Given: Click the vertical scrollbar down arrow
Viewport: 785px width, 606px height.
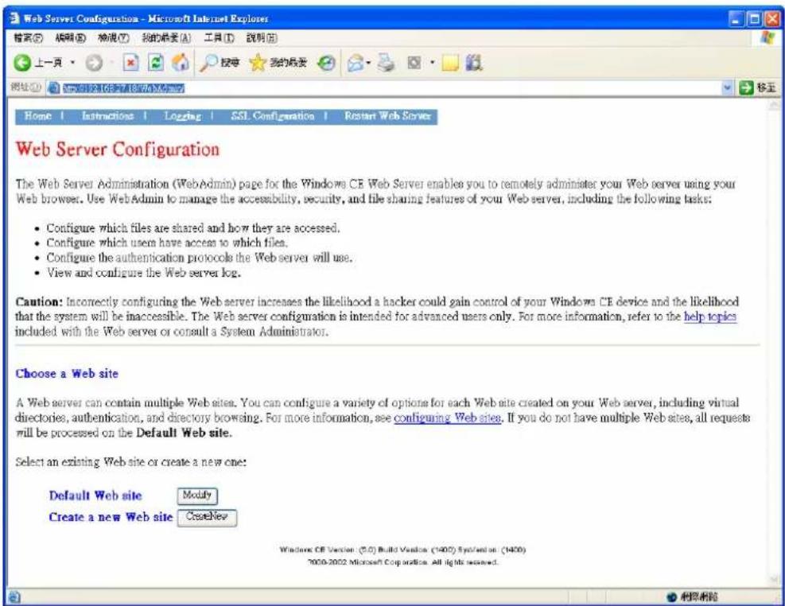Looking at the screenshot, I should click(x=775, y=581).
